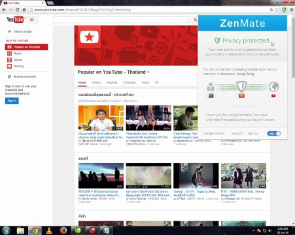Image resolution: width=295 pixels, height=235 pixels.
Task: Open the Thailand's Got Talent title link
Action: [x=147, y=135]
